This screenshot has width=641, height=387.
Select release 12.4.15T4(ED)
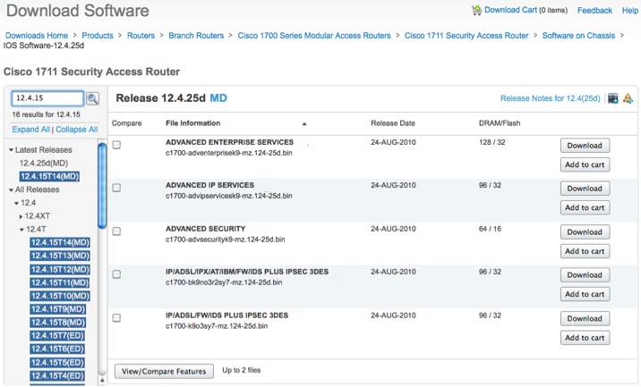point(57,376)
